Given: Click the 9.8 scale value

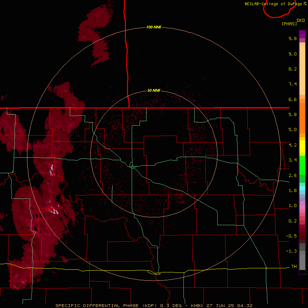Looking at the screenshot, I should 293,38.
